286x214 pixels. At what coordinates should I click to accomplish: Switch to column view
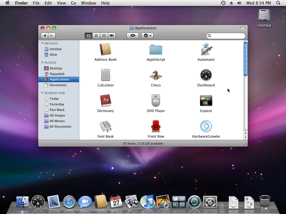coord(104,36)
